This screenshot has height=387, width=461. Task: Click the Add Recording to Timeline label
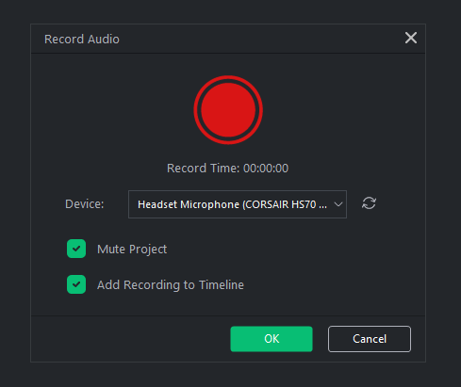171,285
